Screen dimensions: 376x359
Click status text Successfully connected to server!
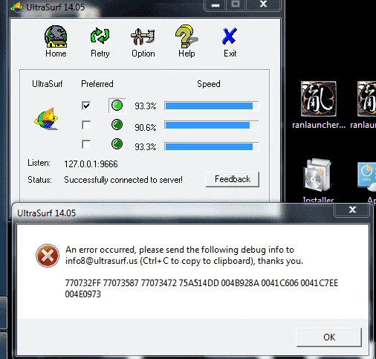pyautogui.click(x=123, y=180)
